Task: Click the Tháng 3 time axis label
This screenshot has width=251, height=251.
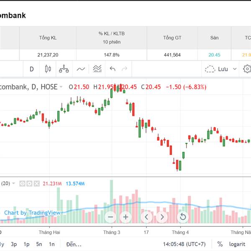Action: (112, 232)
